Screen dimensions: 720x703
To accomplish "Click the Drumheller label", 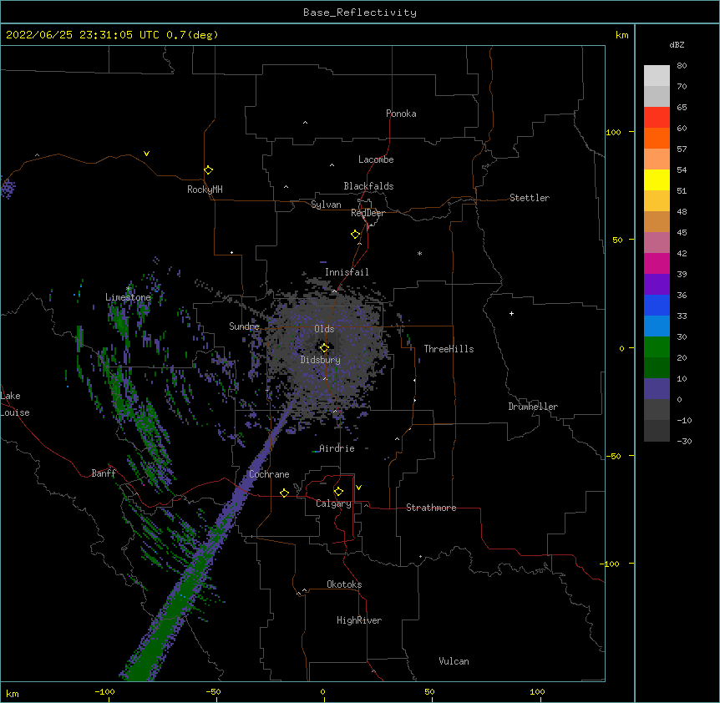I will point(533,407).
